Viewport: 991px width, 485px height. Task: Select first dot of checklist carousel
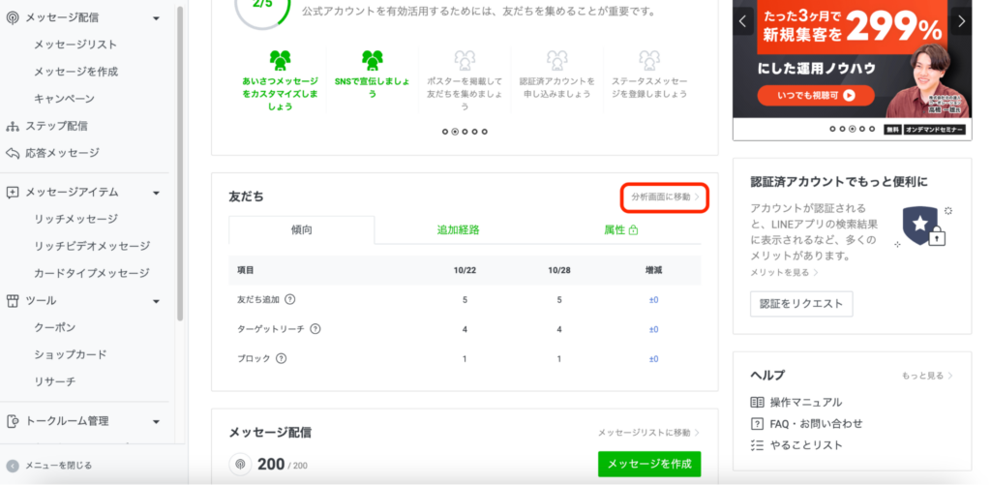click(445, 132)
